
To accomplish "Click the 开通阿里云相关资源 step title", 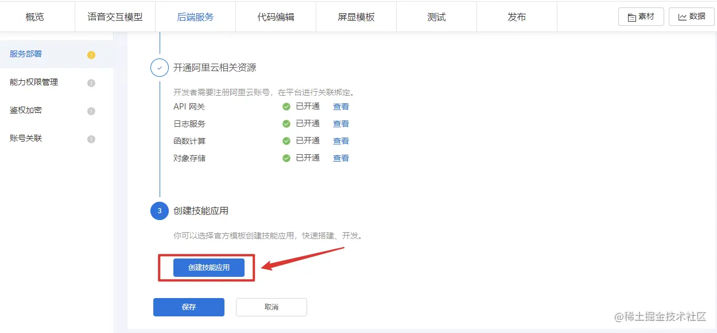I will pyautogui.click(x=215, y=68).
